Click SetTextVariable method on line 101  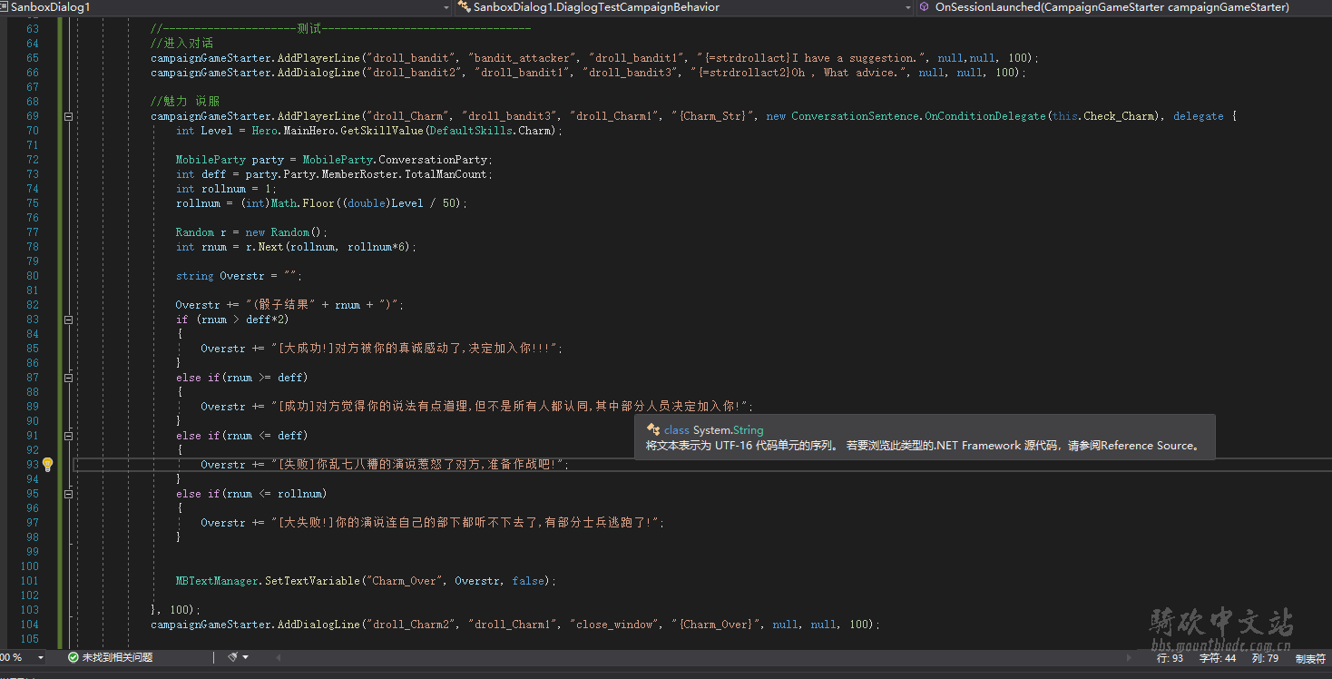(313, 581)
